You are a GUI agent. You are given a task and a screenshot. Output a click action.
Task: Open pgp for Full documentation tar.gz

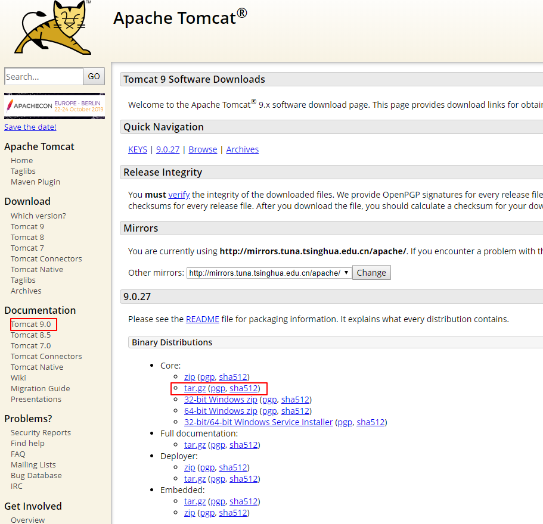click(x=218, y=445)
